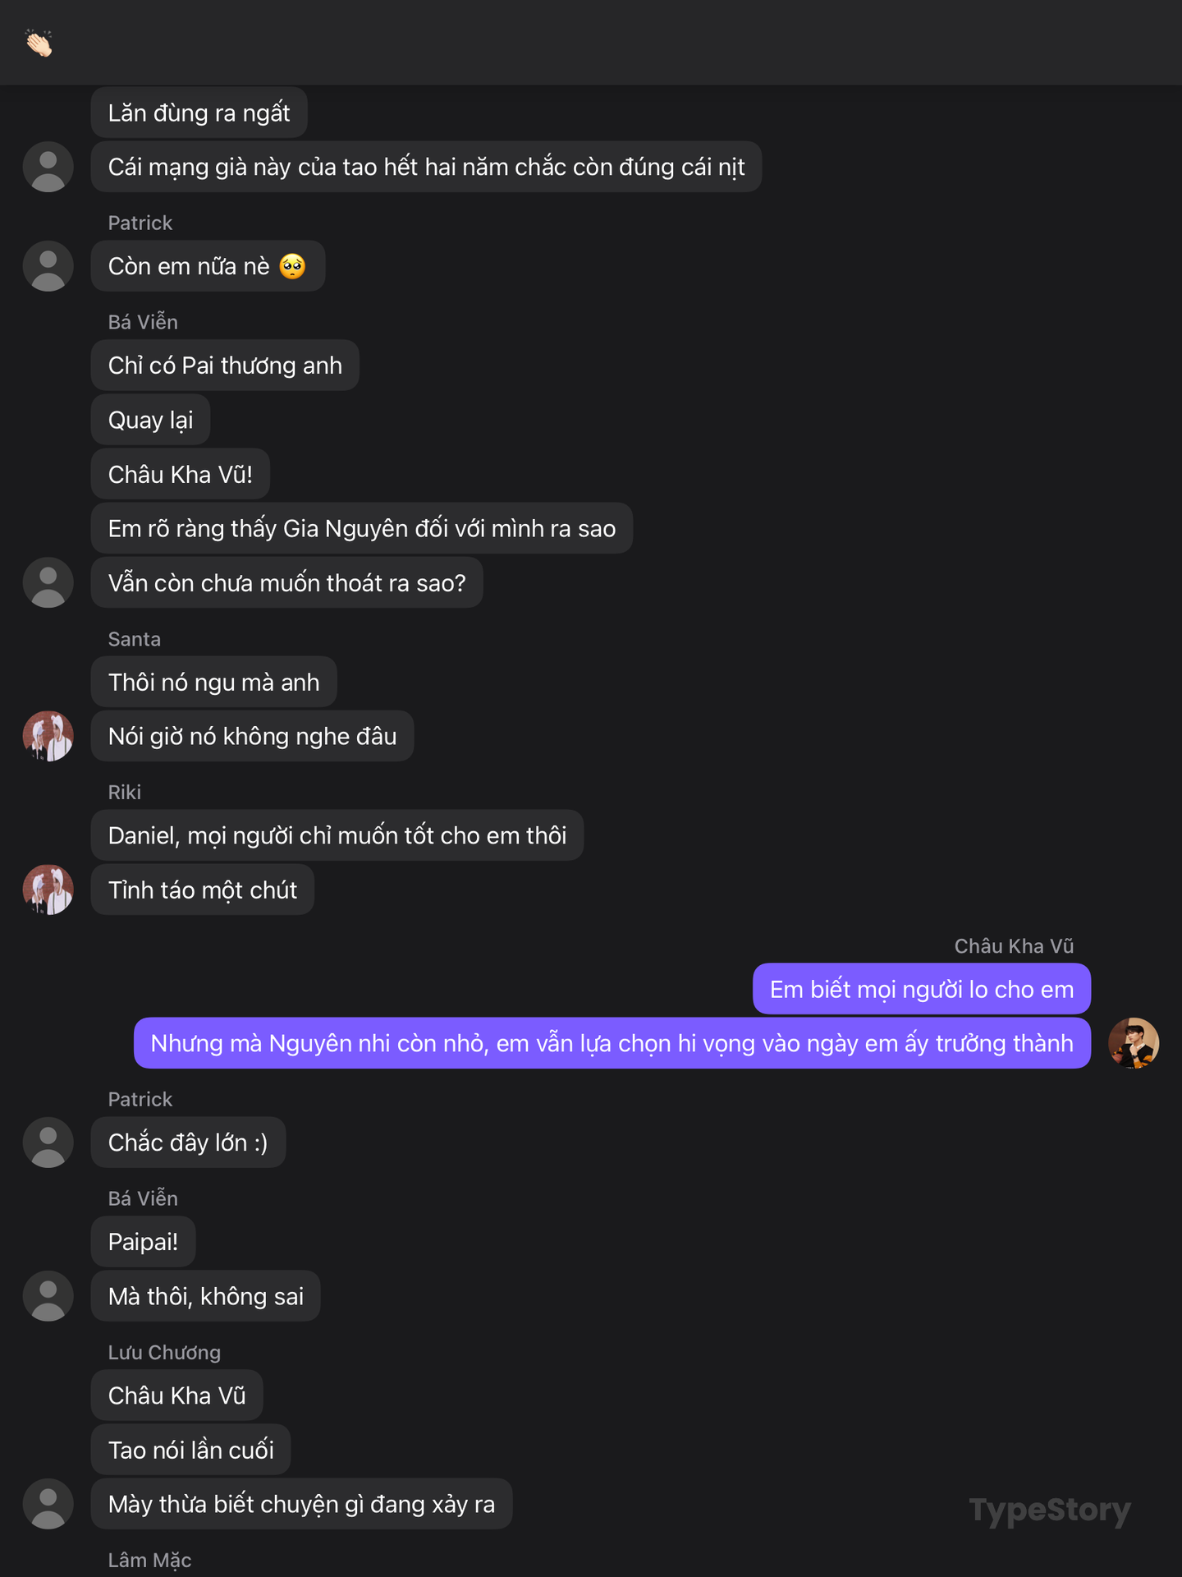Viewport: 1182px width, 1577px height.
Task: Click avatar next to "Còn em nữa nè"
Action: pos(48,266)
